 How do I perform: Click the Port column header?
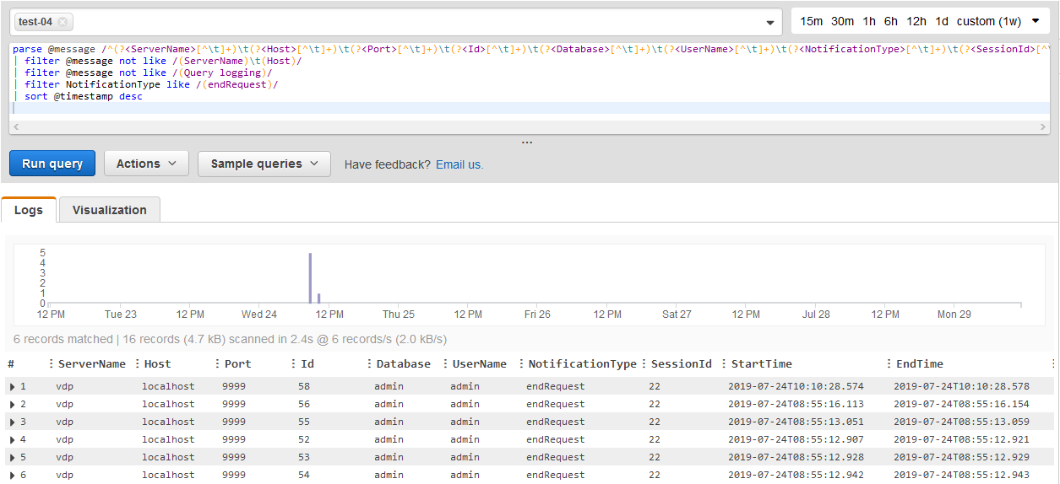pos(238,364)
